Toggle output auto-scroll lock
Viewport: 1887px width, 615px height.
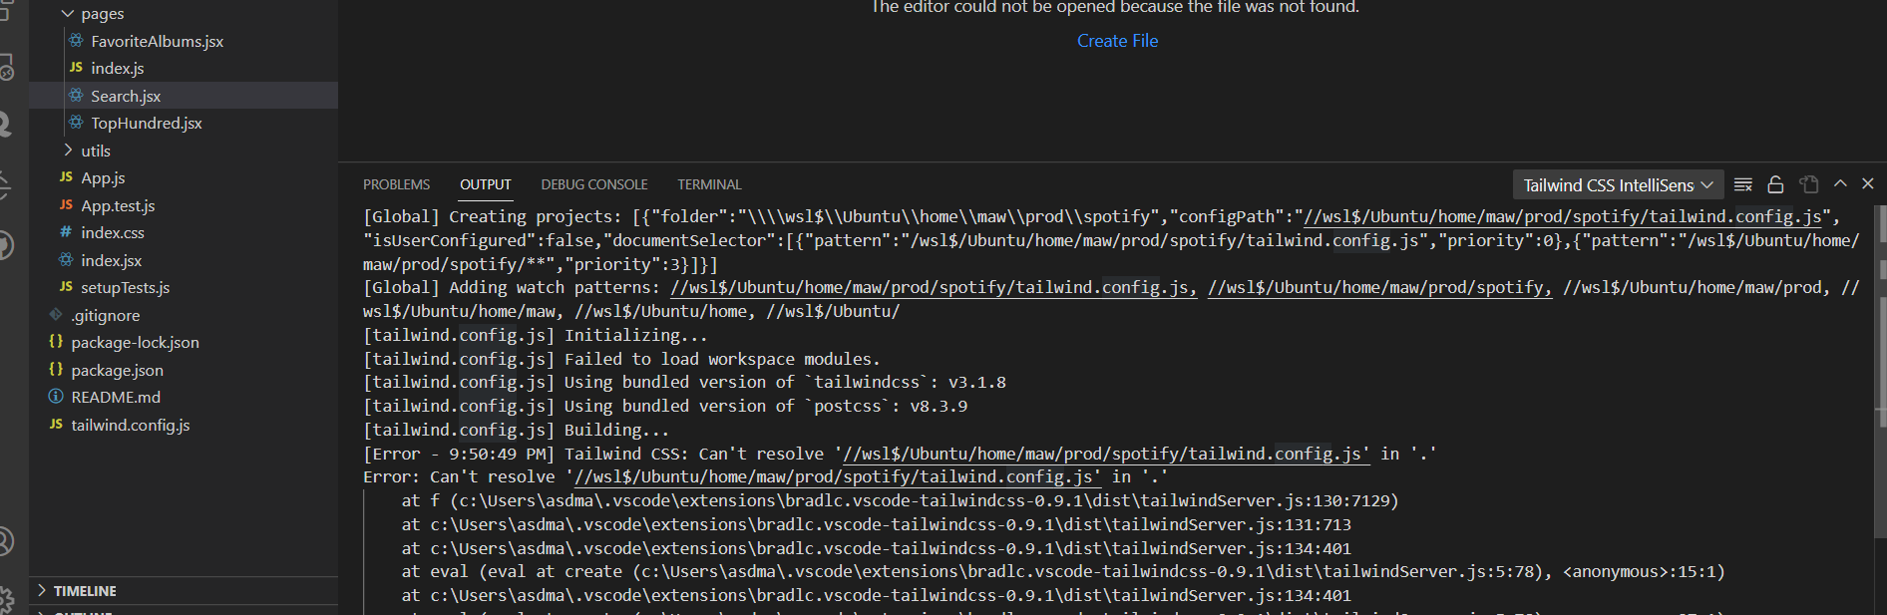pyautogui.click(x=1775, y=184)
